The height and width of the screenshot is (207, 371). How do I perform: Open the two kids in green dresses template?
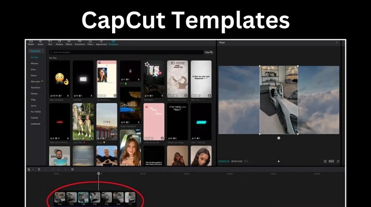point(83,122)
